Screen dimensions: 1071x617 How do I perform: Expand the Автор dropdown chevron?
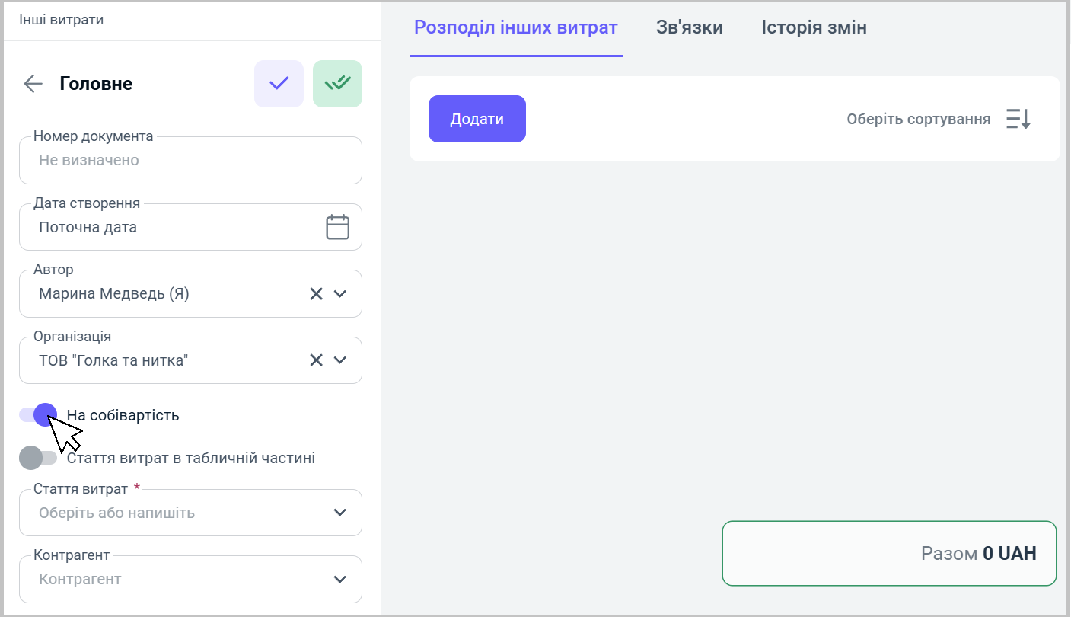(x=340, y=294)
